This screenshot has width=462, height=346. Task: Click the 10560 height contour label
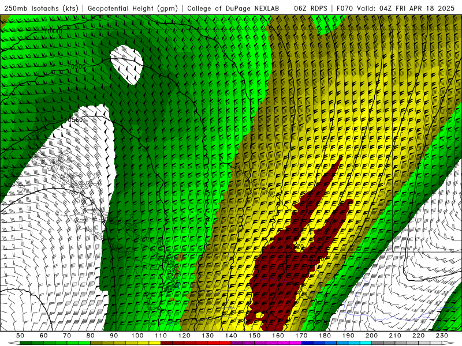(x=74, y=120)
